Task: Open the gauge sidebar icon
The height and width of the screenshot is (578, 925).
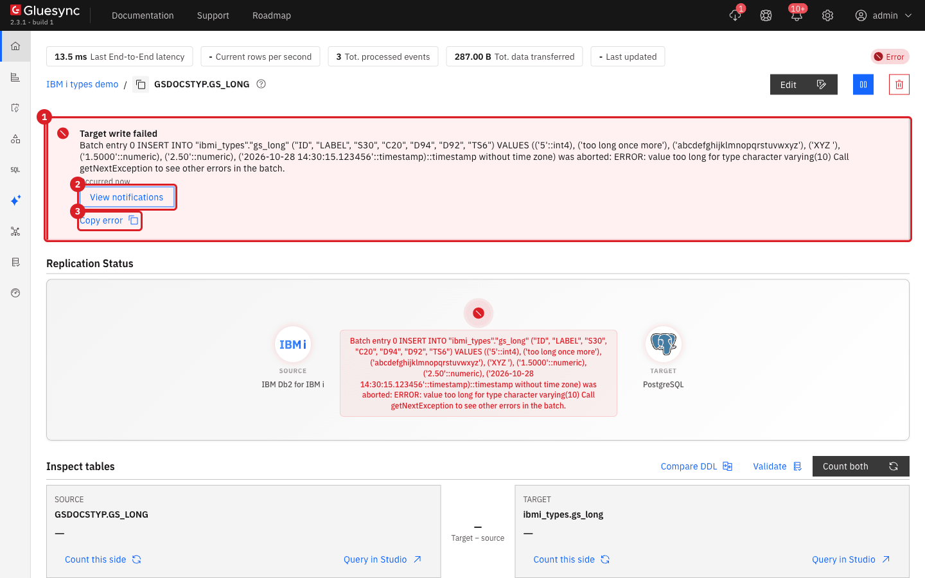Action: coord(15,293)
